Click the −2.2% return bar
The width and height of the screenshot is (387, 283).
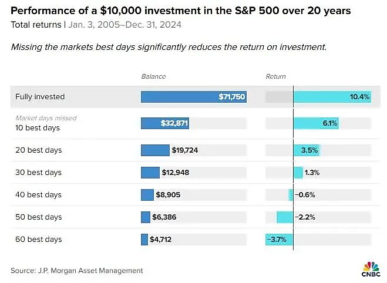pos(285,217)
